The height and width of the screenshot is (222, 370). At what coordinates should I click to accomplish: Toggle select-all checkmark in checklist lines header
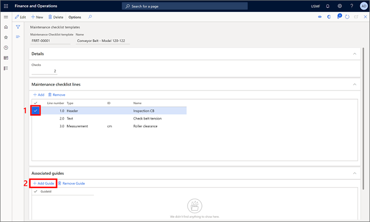[x=35, y=103]
